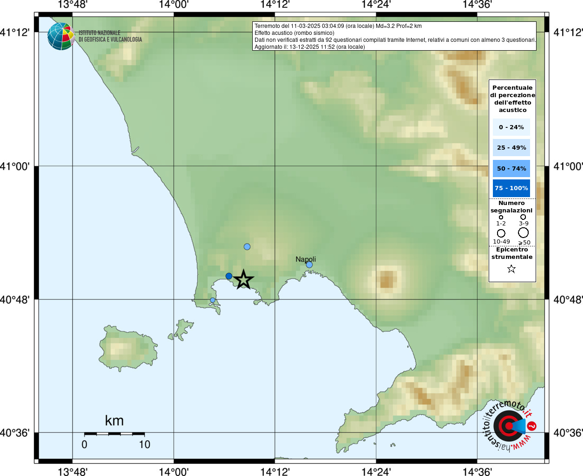Viewport: 583px width, 476px height.
Task: Click the epicenter star on the map
Action: [243, 280]
